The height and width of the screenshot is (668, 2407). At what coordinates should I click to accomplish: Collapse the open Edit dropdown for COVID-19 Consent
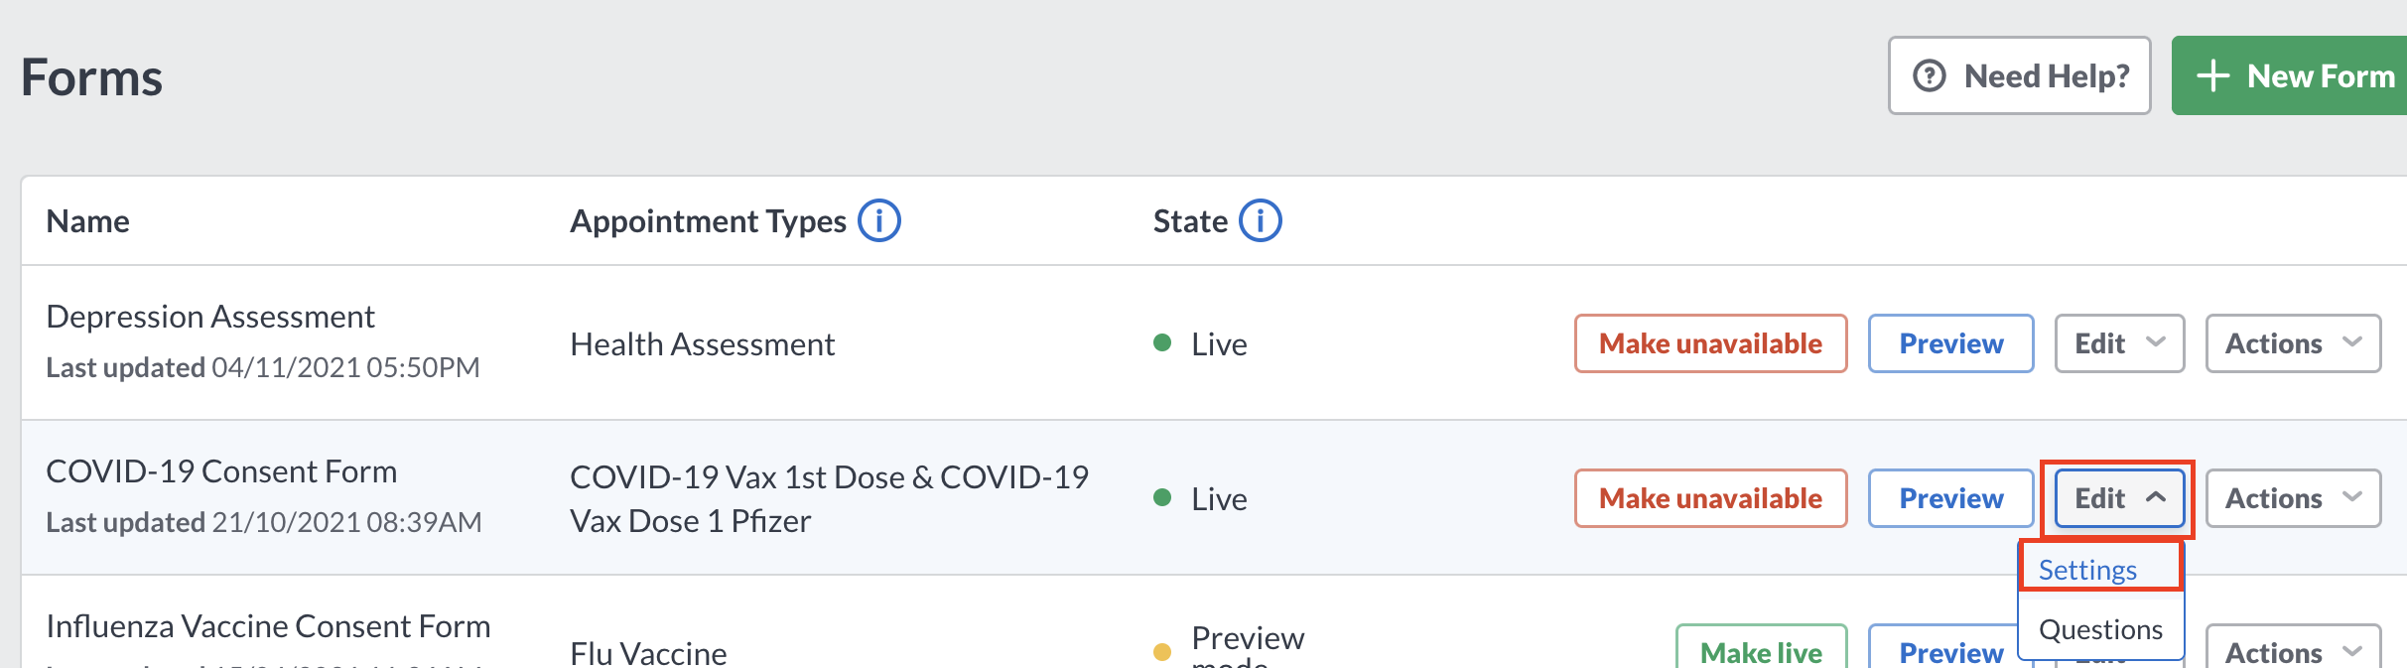click(2120, 498)
